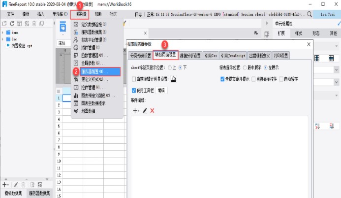Enable 自动暂存 checkbox
Viewport: 341px width, 198px height.
pos(281,79)
